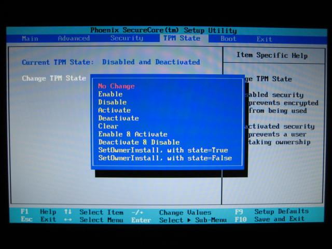Click the Change Values hint

(185, 212)
